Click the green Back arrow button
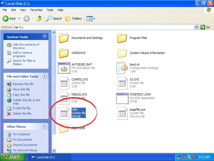Image resolution: width=214 pixels, height=161 pixels. [x=6, y=19]
